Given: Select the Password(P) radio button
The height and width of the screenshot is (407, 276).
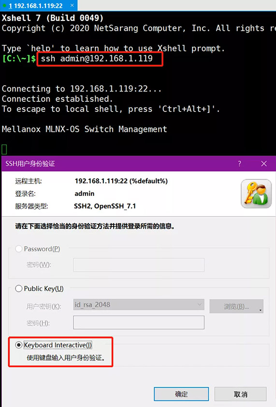Looking at the screenshot, I should pyautogui.click(x=19, y=249).
